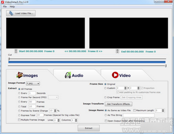Click the VideoDetach Pro title bar icon

(x=2, y=2)
